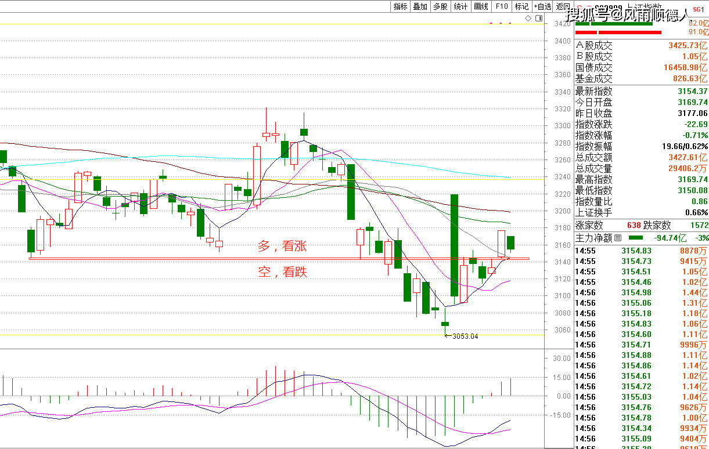Select the 最低指数 value 3150.08
709x449 pixels.
tap(692, 190)
